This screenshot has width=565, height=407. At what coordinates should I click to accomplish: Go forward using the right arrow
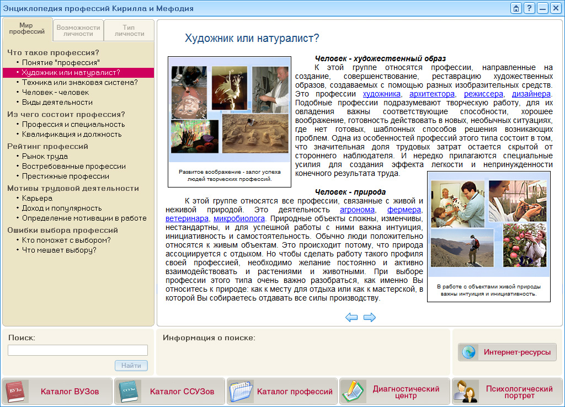click(370, 317)
